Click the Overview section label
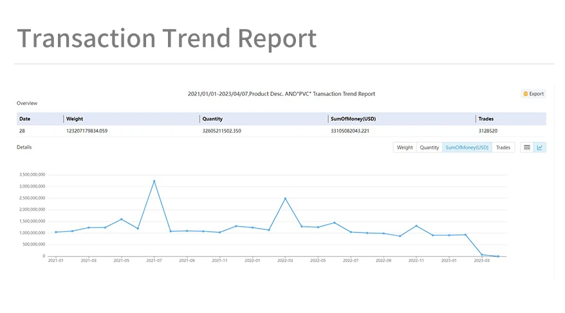The width and height of the screenshot is (565, 313). 27,103
